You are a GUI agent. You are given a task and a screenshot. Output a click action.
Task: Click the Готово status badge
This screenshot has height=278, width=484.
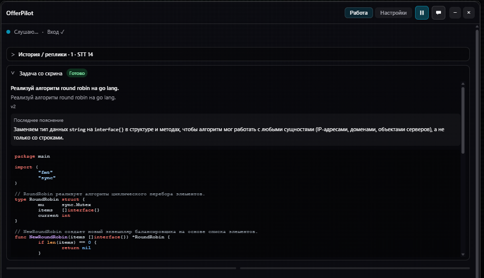(77, 73)
